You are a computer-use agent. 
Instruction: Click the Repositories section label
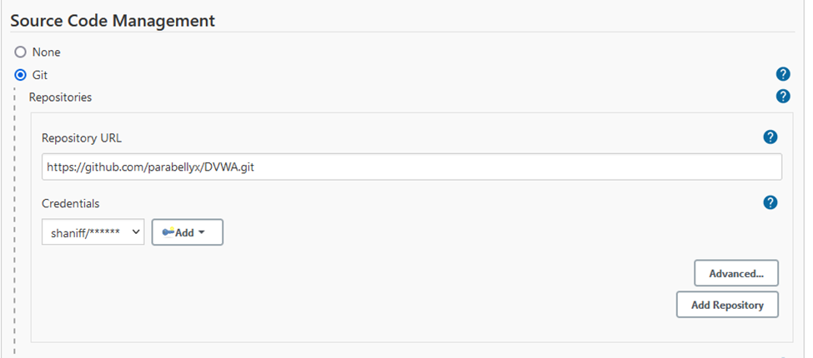[x=60, y=97]
